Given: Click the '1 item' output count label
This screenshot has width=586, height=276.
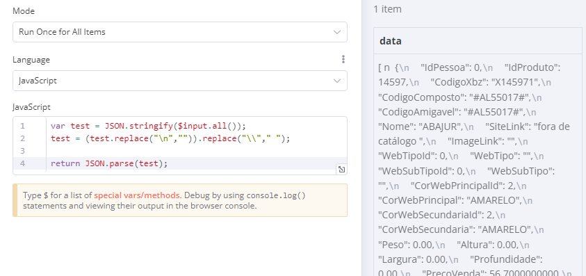Looking at the screenshot, I should pyautogui.click(x=388, y=9).
